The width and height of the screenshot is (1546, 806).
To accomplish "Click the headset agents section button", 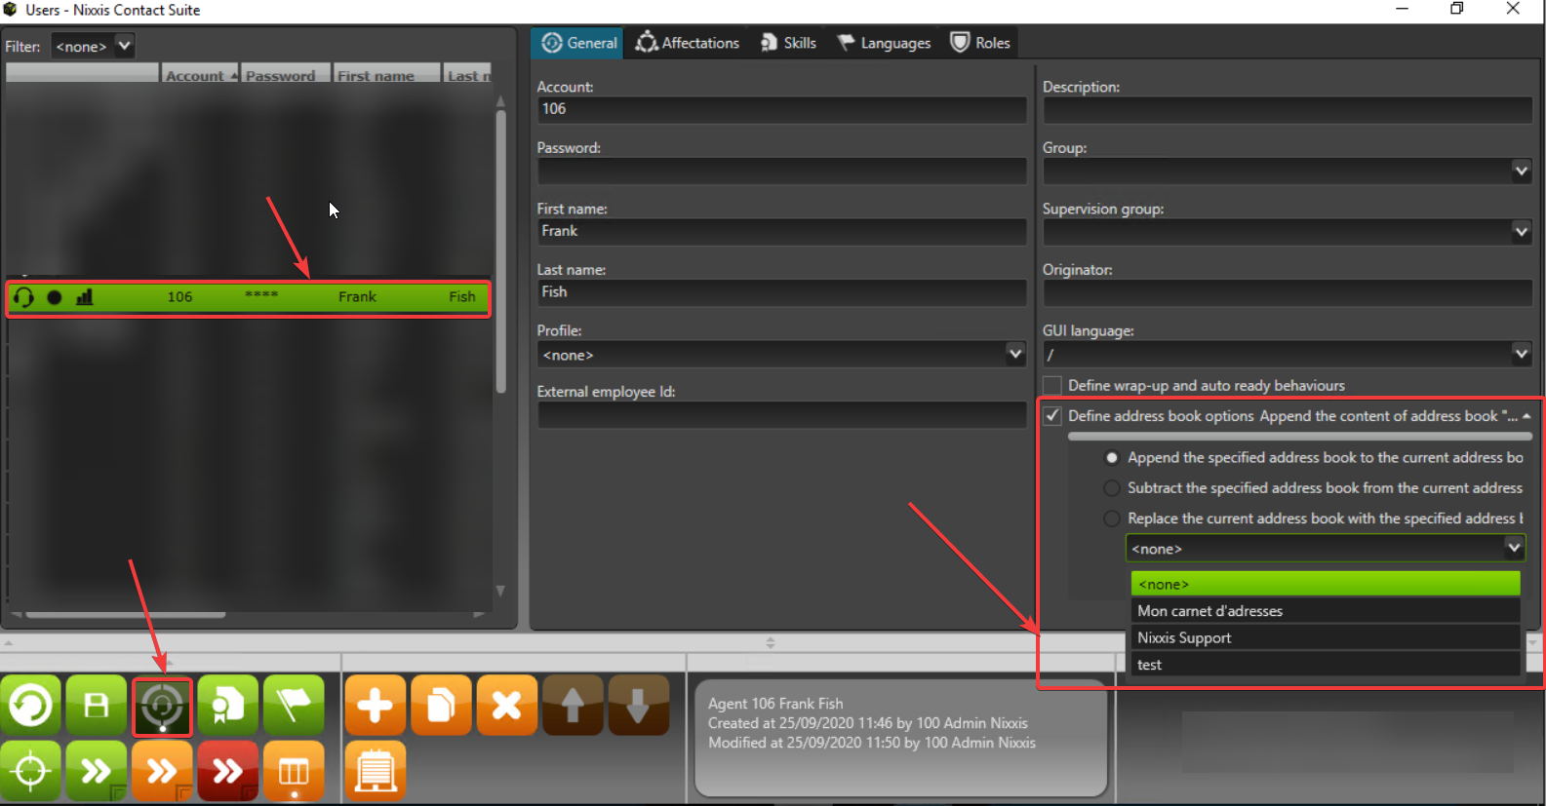I will tap(162, 705).
